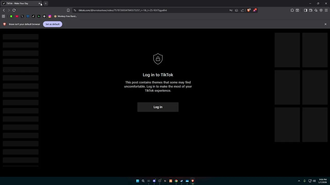Open the Brave hamburger main menu
The height and width of the screenshot is (185, 330).
326,10
